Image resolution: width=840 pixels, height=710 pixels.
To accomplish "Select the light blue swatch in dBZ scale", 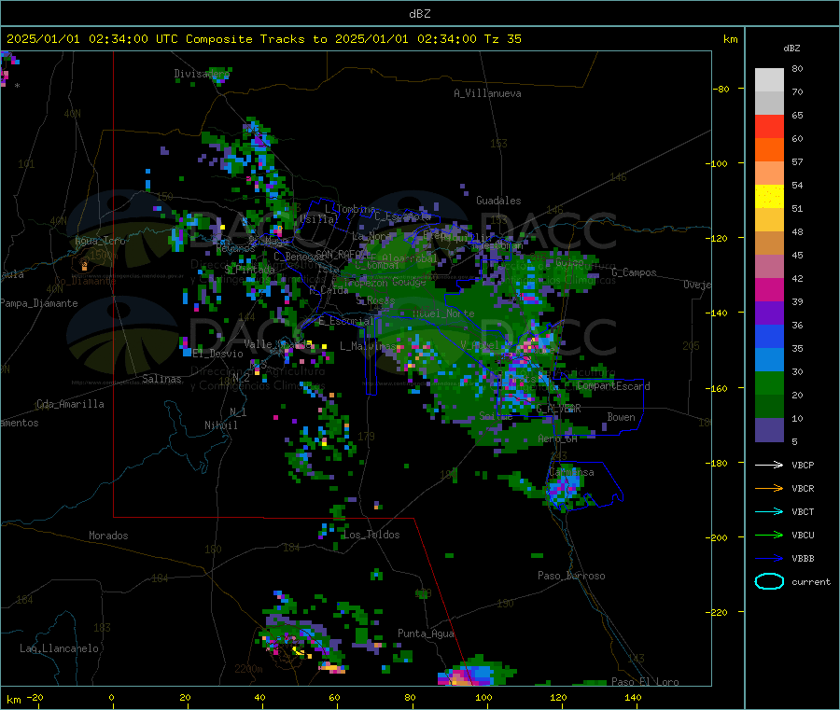I will [x=769, y=360].
